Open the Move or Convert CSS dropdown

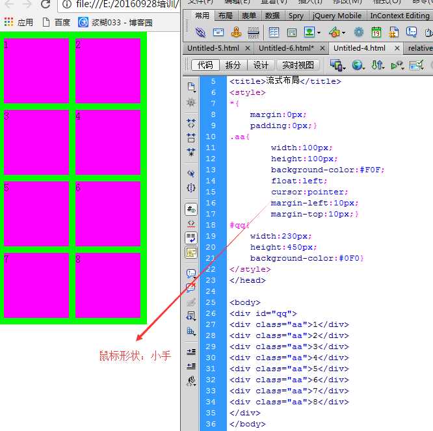click(x=191, y=331)
